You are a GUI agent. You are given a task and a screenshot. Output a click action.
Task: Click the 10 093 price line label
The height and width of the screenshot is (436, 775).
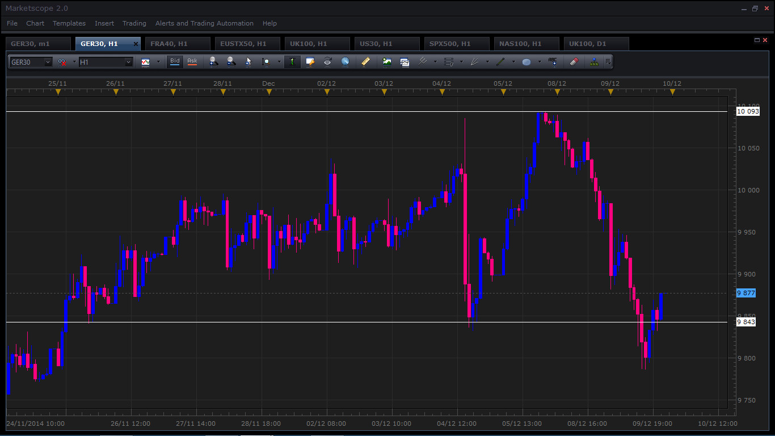[747, 111]
